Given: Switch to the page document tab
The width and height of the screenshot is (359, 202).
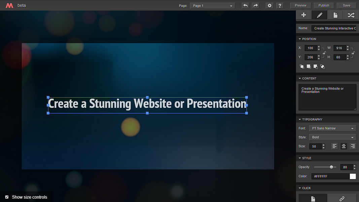Looking at the screenshot, I should [x=335, y=15].
